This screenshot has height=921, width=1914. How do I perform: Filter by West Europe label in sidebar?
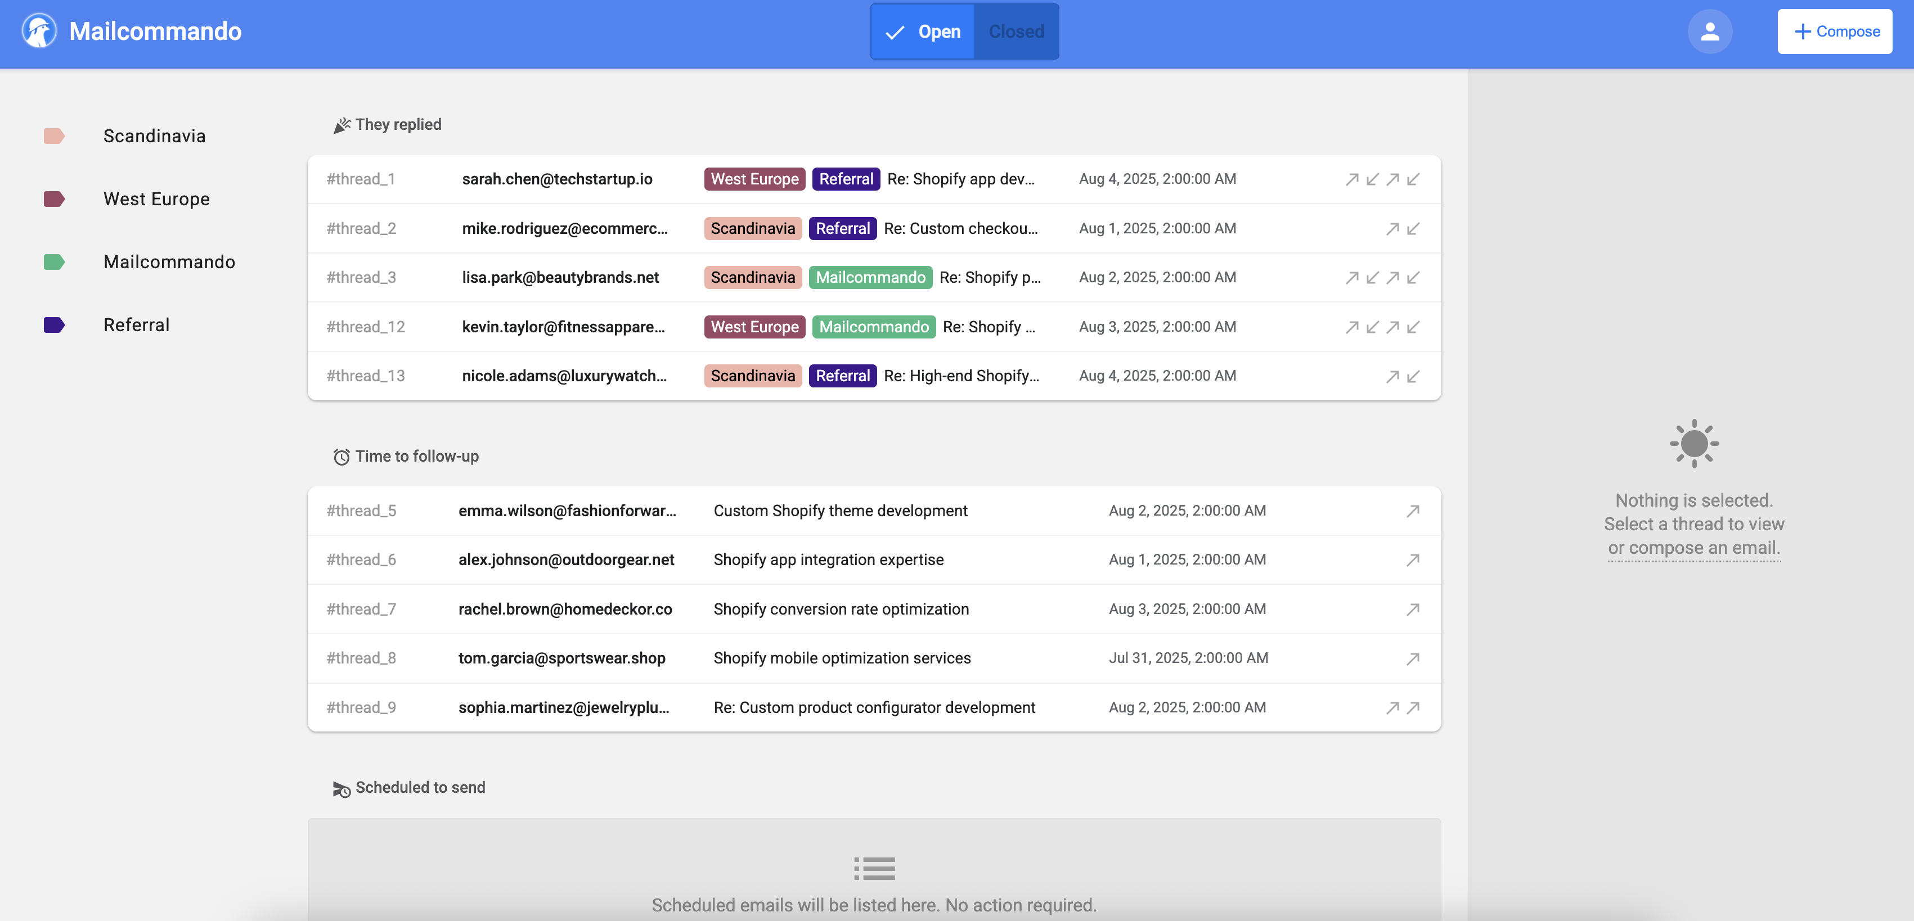click(157, 199)
